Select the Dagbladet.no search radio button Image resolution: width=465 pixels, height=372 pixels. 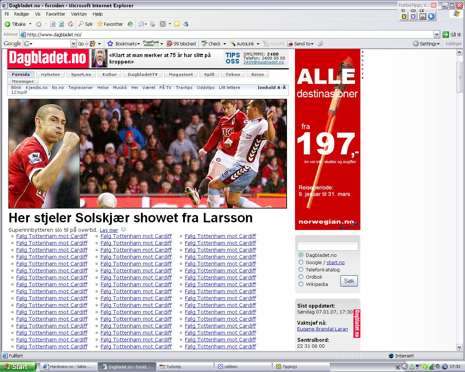click(x=301, y=255)
